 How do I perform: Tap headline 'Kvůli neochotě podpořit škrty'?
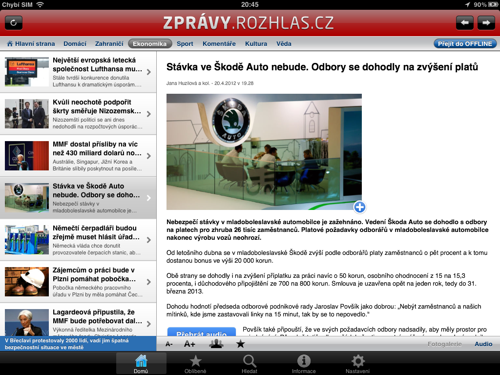[x=97, y=106]
